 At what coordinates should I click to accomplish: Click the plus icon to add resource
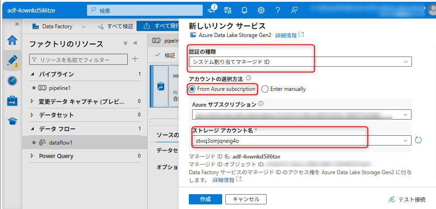pyautogui.click(x=135, y=58)
